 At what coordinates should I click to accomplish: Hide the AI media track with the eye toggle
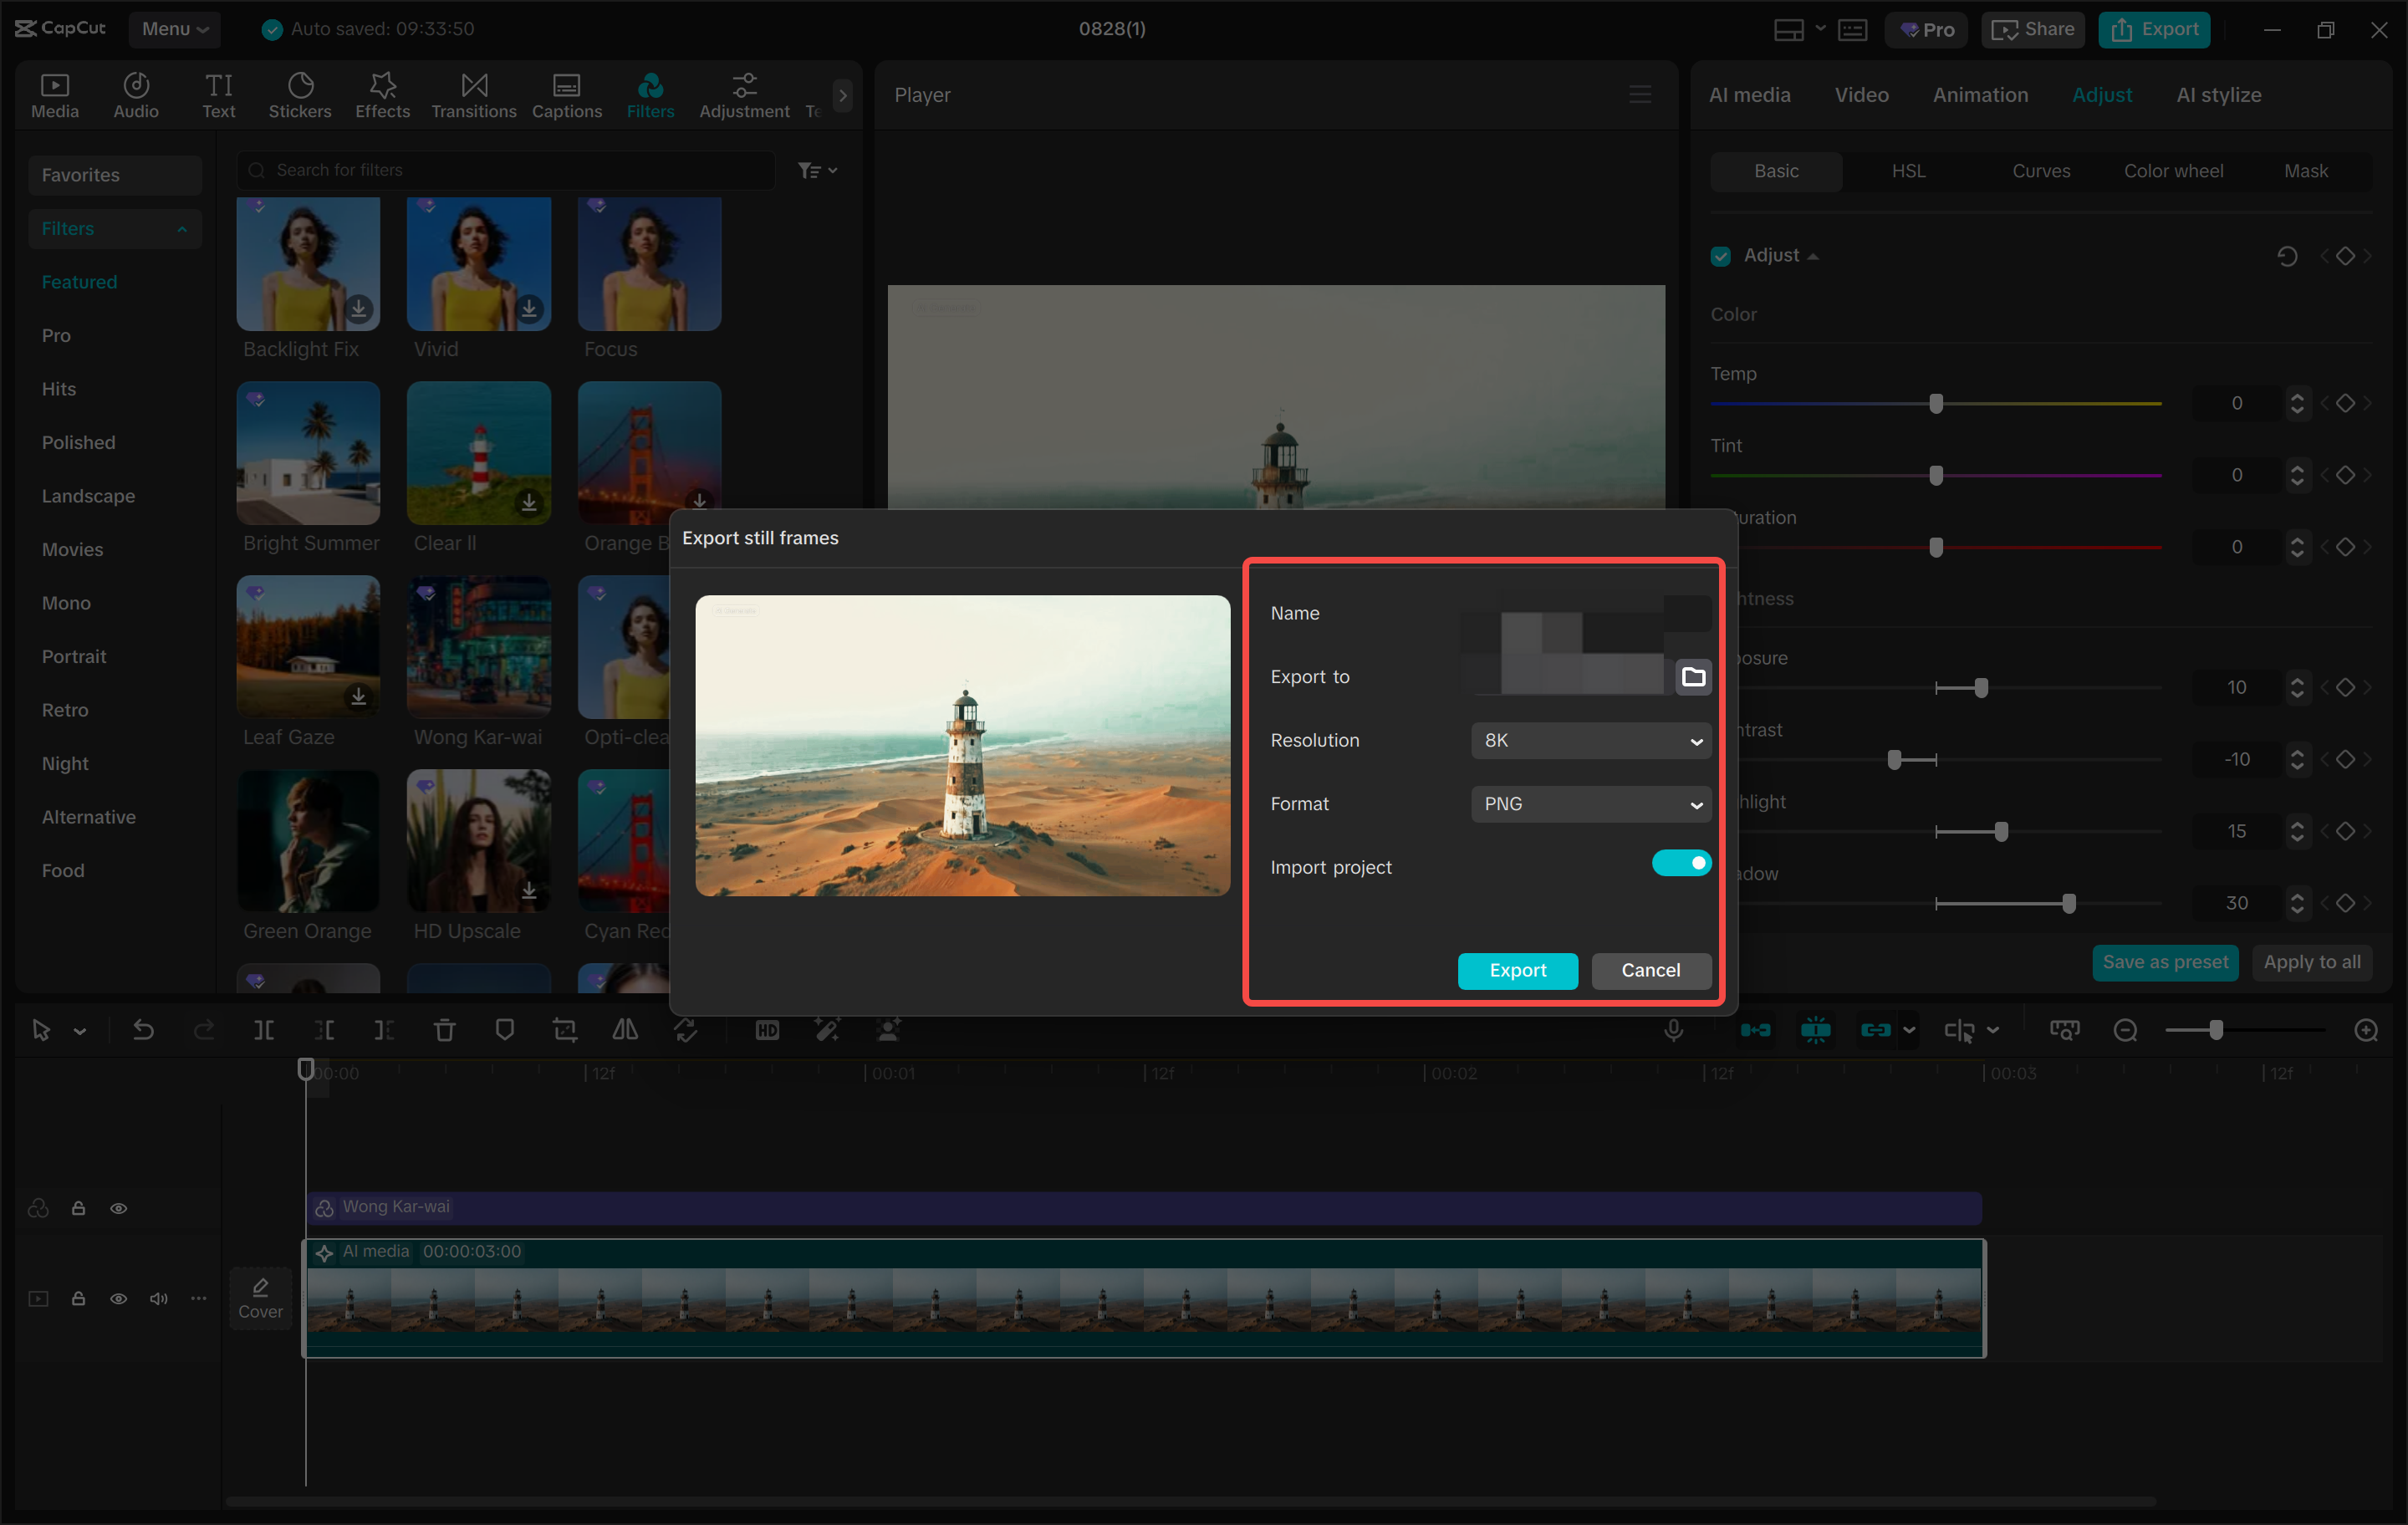tap(119, 1298)
